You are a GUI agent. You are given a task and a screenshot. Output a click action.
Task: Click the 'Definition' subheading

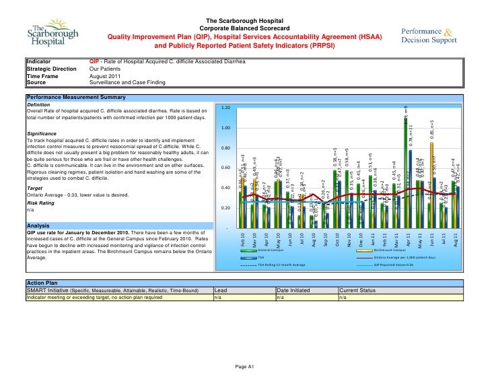click(38, 104)
